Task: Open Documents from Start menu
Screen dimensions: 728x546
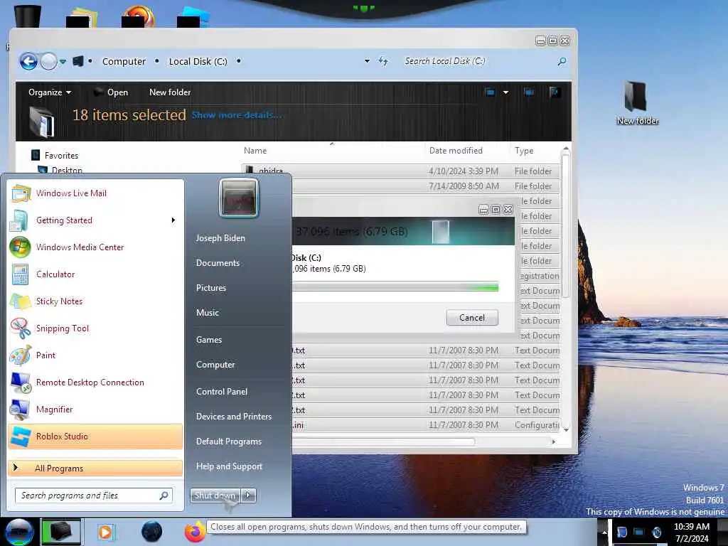Action: tap(218, 263)
